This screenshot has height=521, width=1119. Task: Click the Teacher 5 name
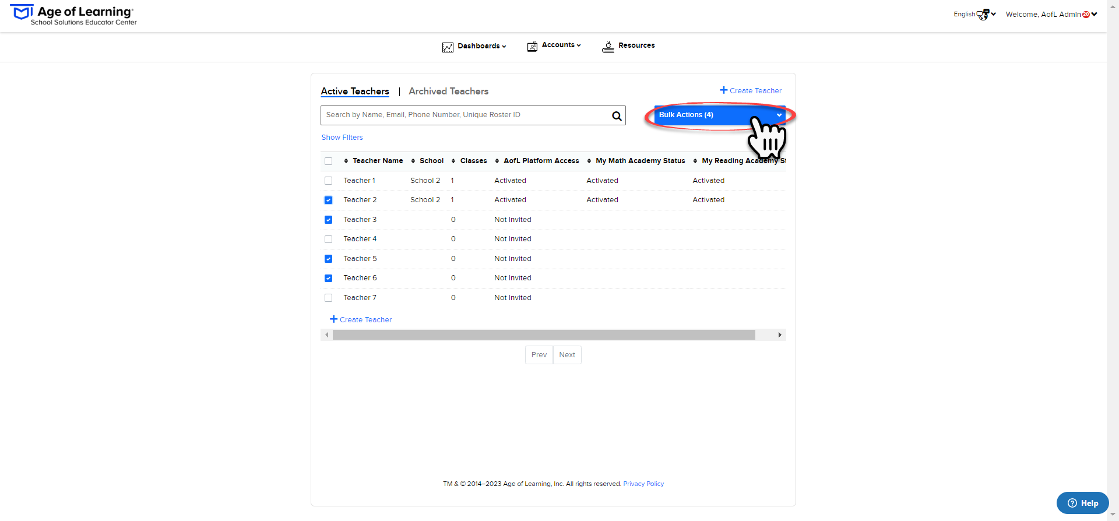point(360,259)
